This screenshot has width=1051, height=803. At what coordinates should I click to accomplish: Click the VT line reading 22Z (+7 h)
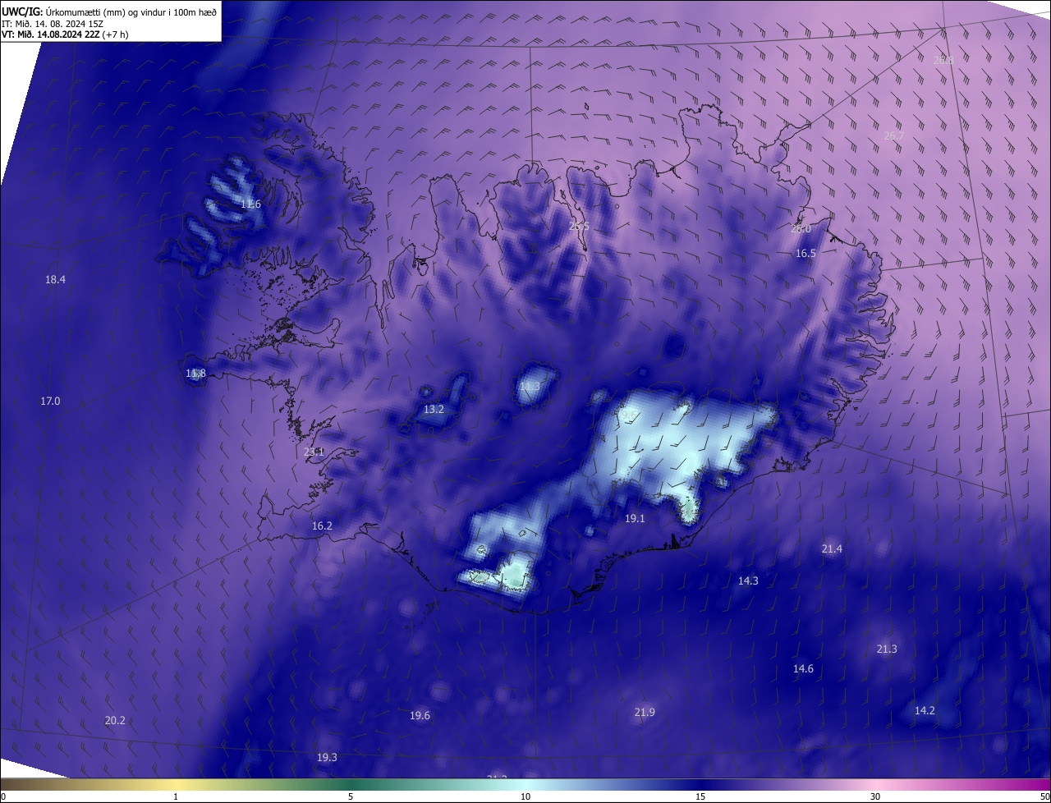click(x=65, y=34)
